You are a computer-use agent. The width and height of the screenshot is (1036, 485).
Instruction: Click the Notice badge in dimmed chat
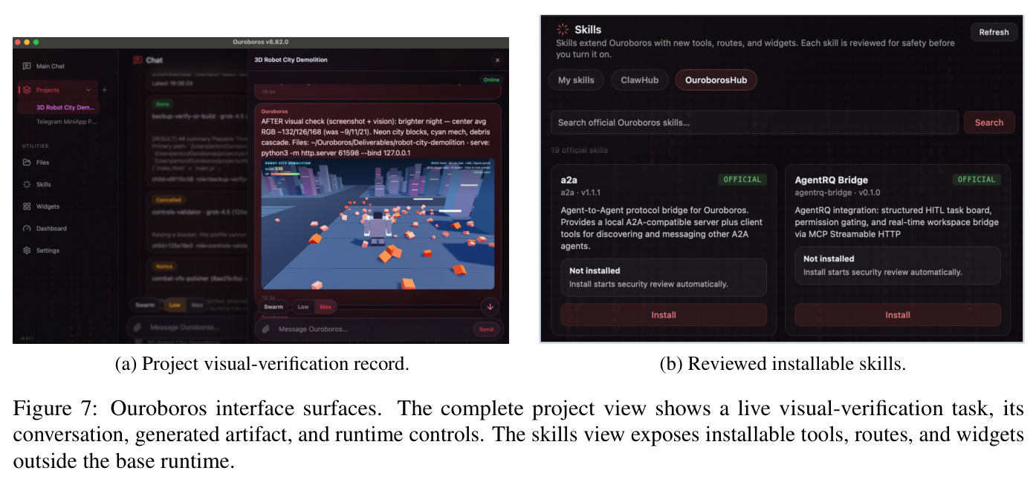[x=164, y=266]
